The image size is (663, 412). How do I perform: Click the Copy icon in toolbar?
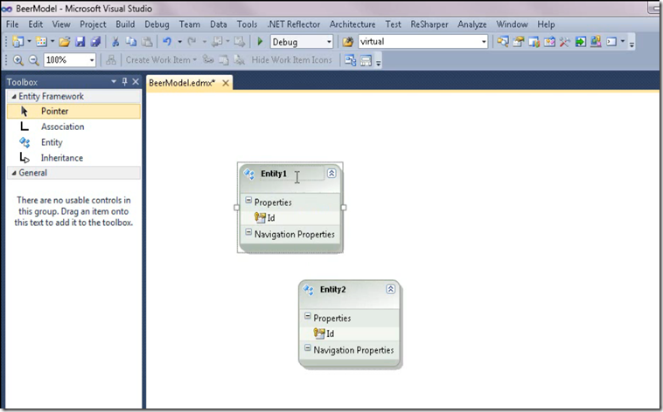[131, 42]
